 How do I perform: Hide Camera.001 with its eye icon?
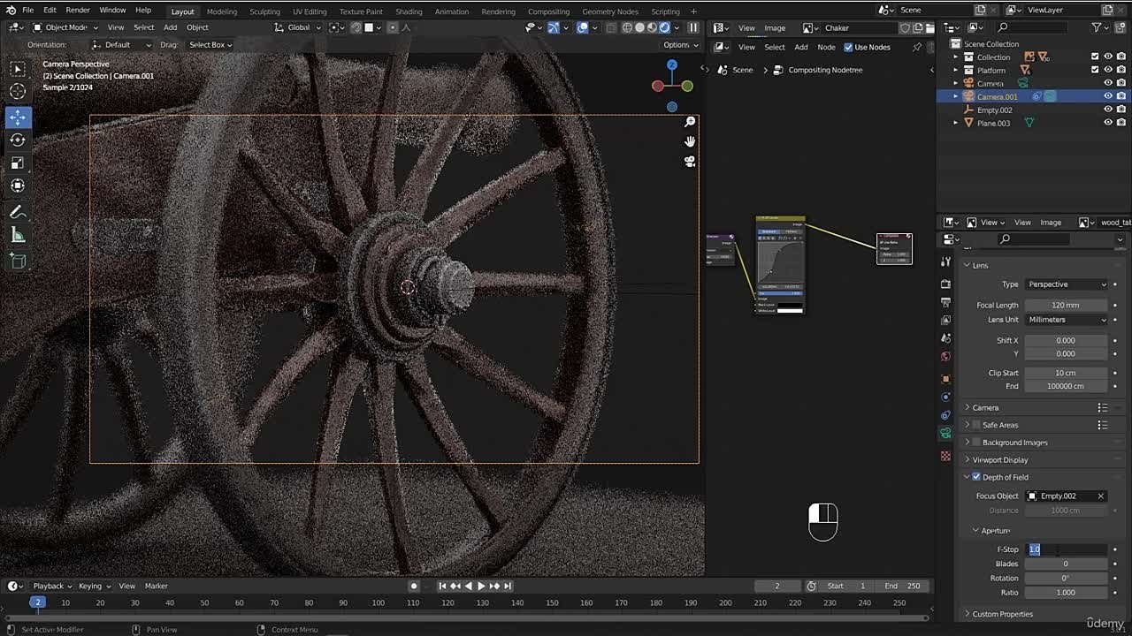pyautogui.click(x=1108, y=96)
